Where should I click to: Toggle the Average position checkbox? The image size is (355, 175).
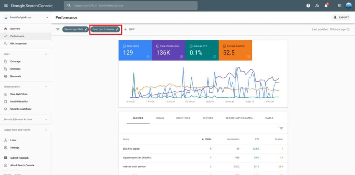coord(224,46)
